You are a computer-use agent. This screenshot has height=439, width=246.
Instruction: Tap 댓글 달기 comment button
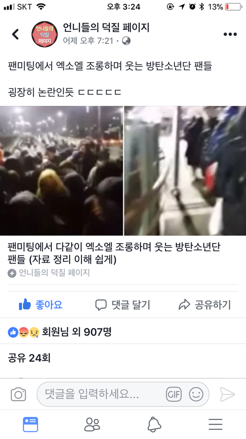[x=123, y=305]
